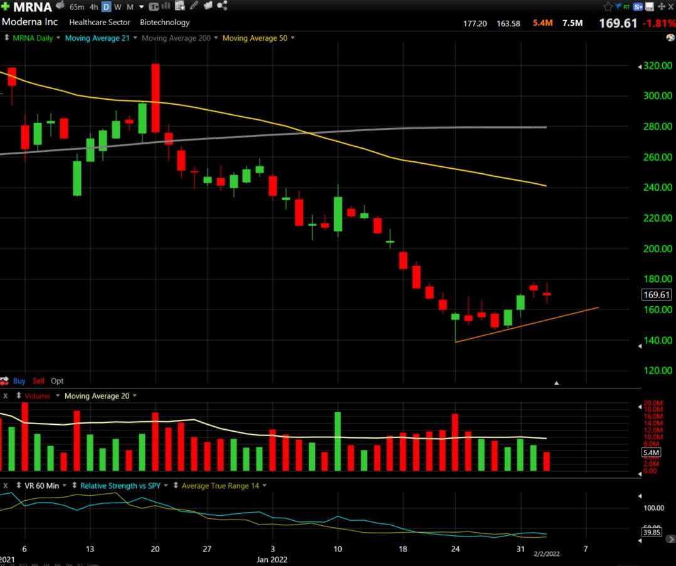Select the pencil drawing tools icon

click(194, 6)
